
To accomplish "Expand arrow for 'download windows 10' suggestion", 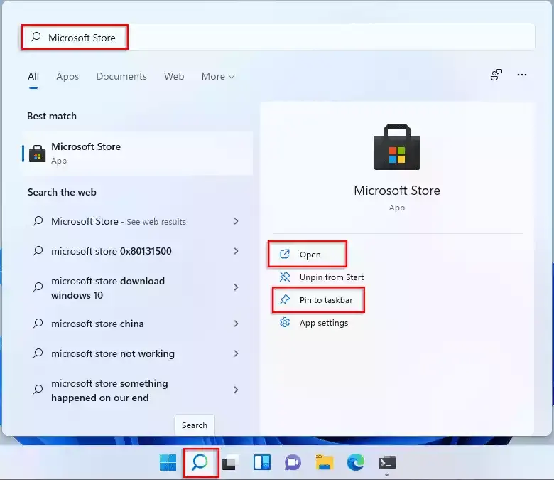I will click(x=236, y=287).
